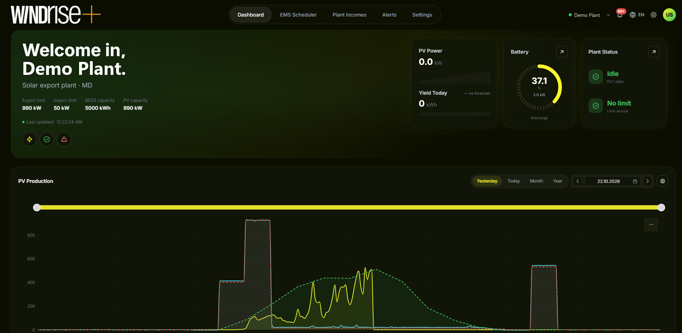This screenshot has height=333, width=682.
Task: Switch to the EMS Scheduler tab
Action: pos(298,15)
